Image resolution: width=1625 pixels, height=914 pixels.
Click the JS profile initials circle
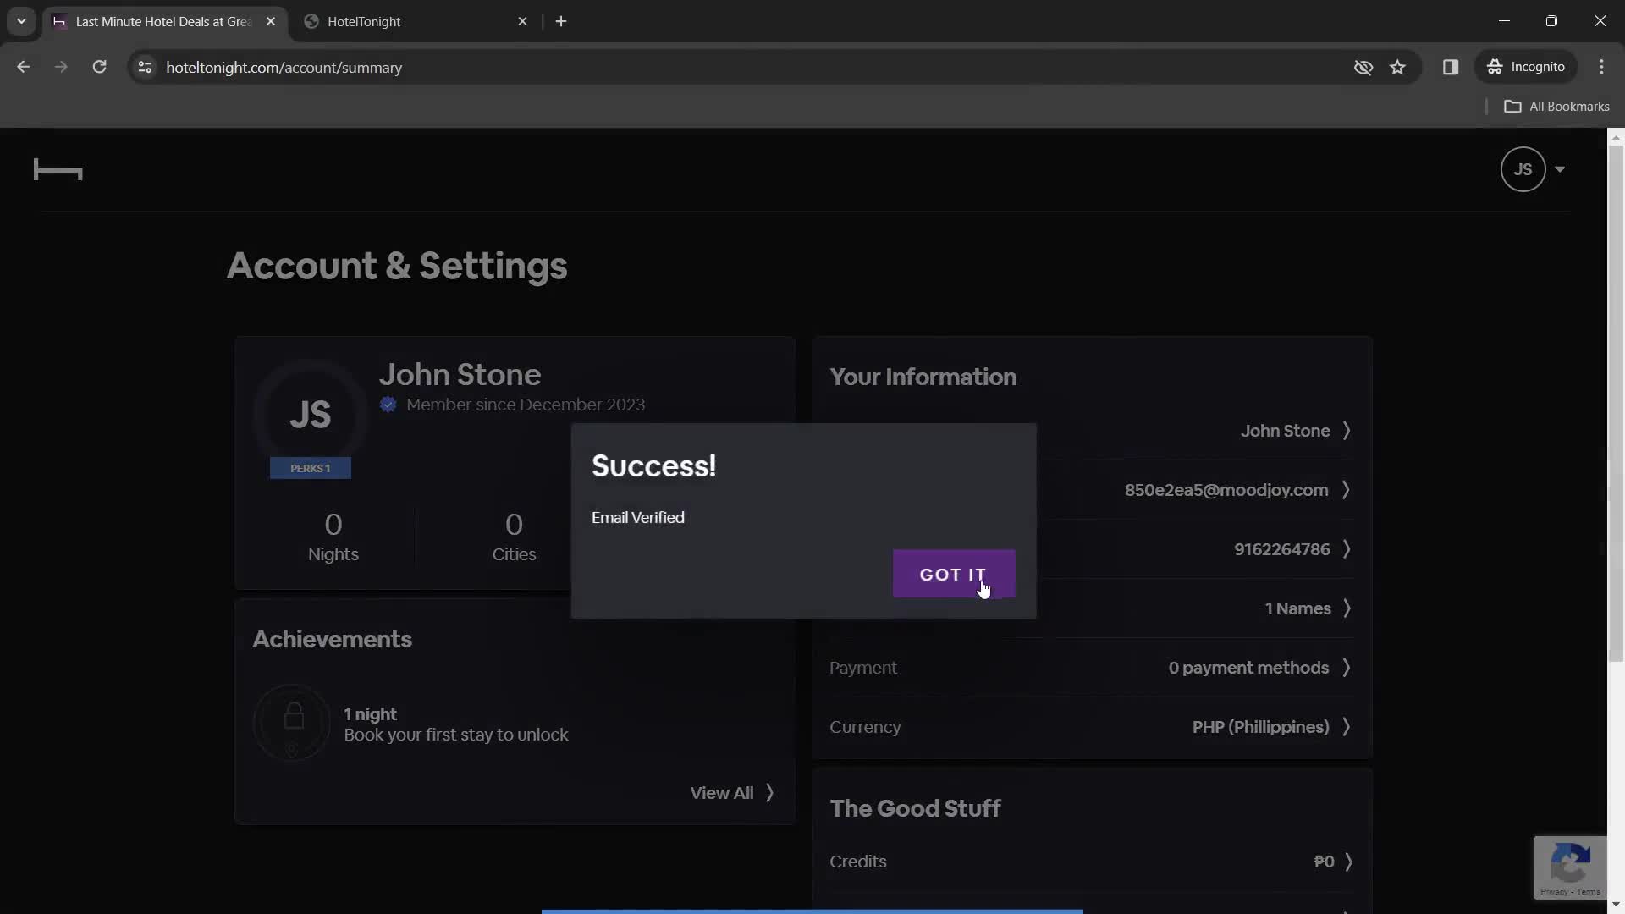point(310,415)
